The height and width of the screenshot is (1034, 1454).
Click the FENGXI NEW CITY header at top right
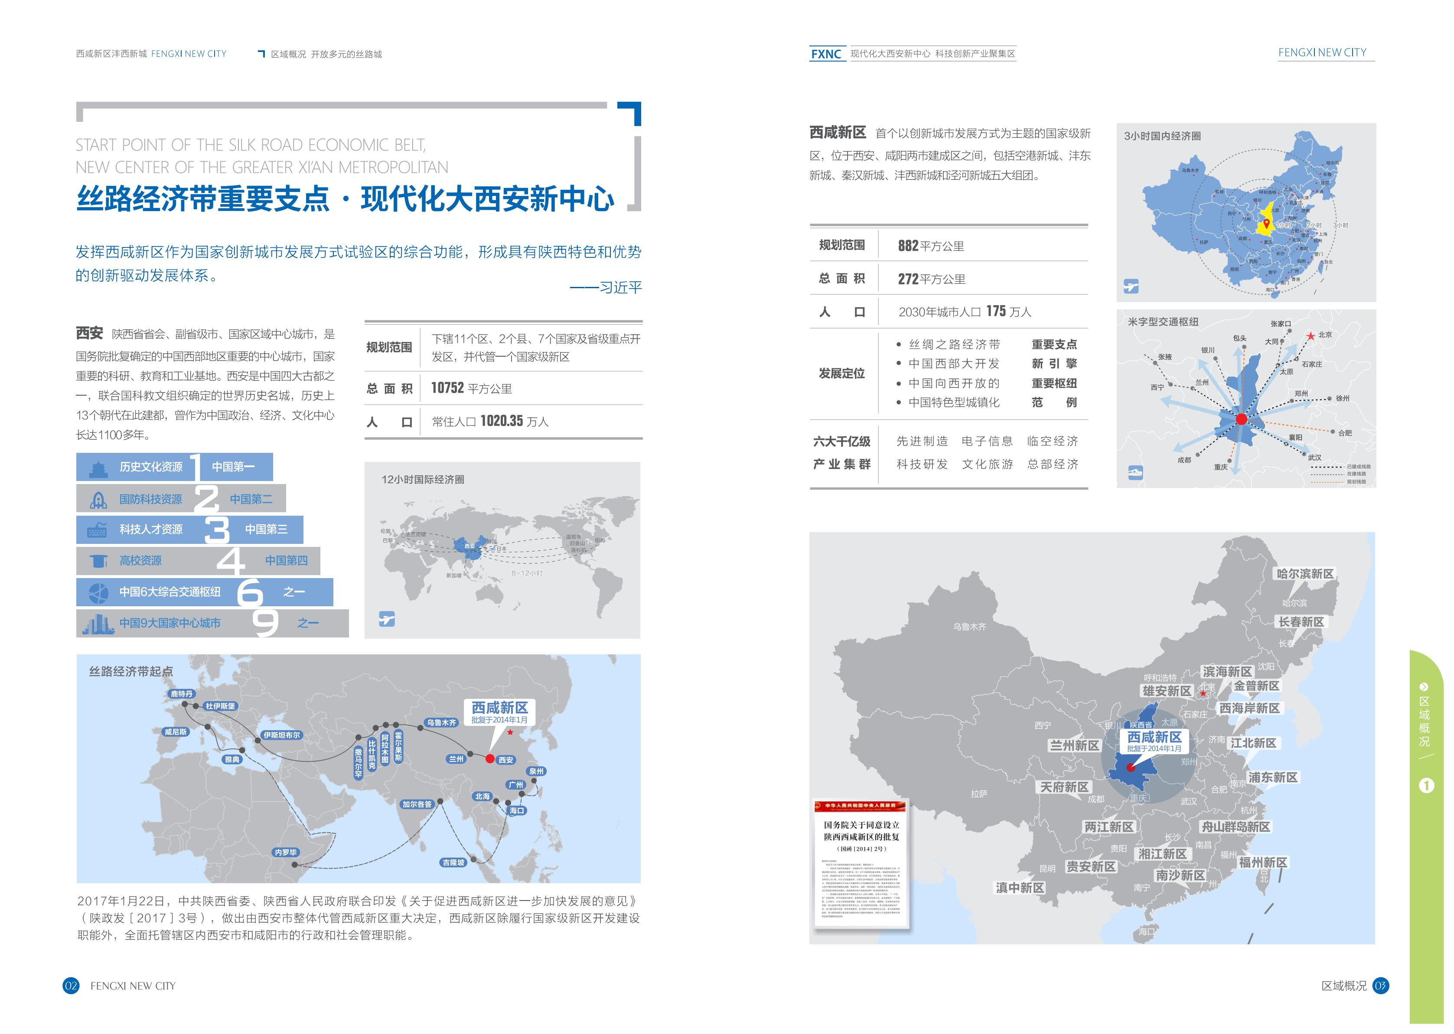[1322, 53]
